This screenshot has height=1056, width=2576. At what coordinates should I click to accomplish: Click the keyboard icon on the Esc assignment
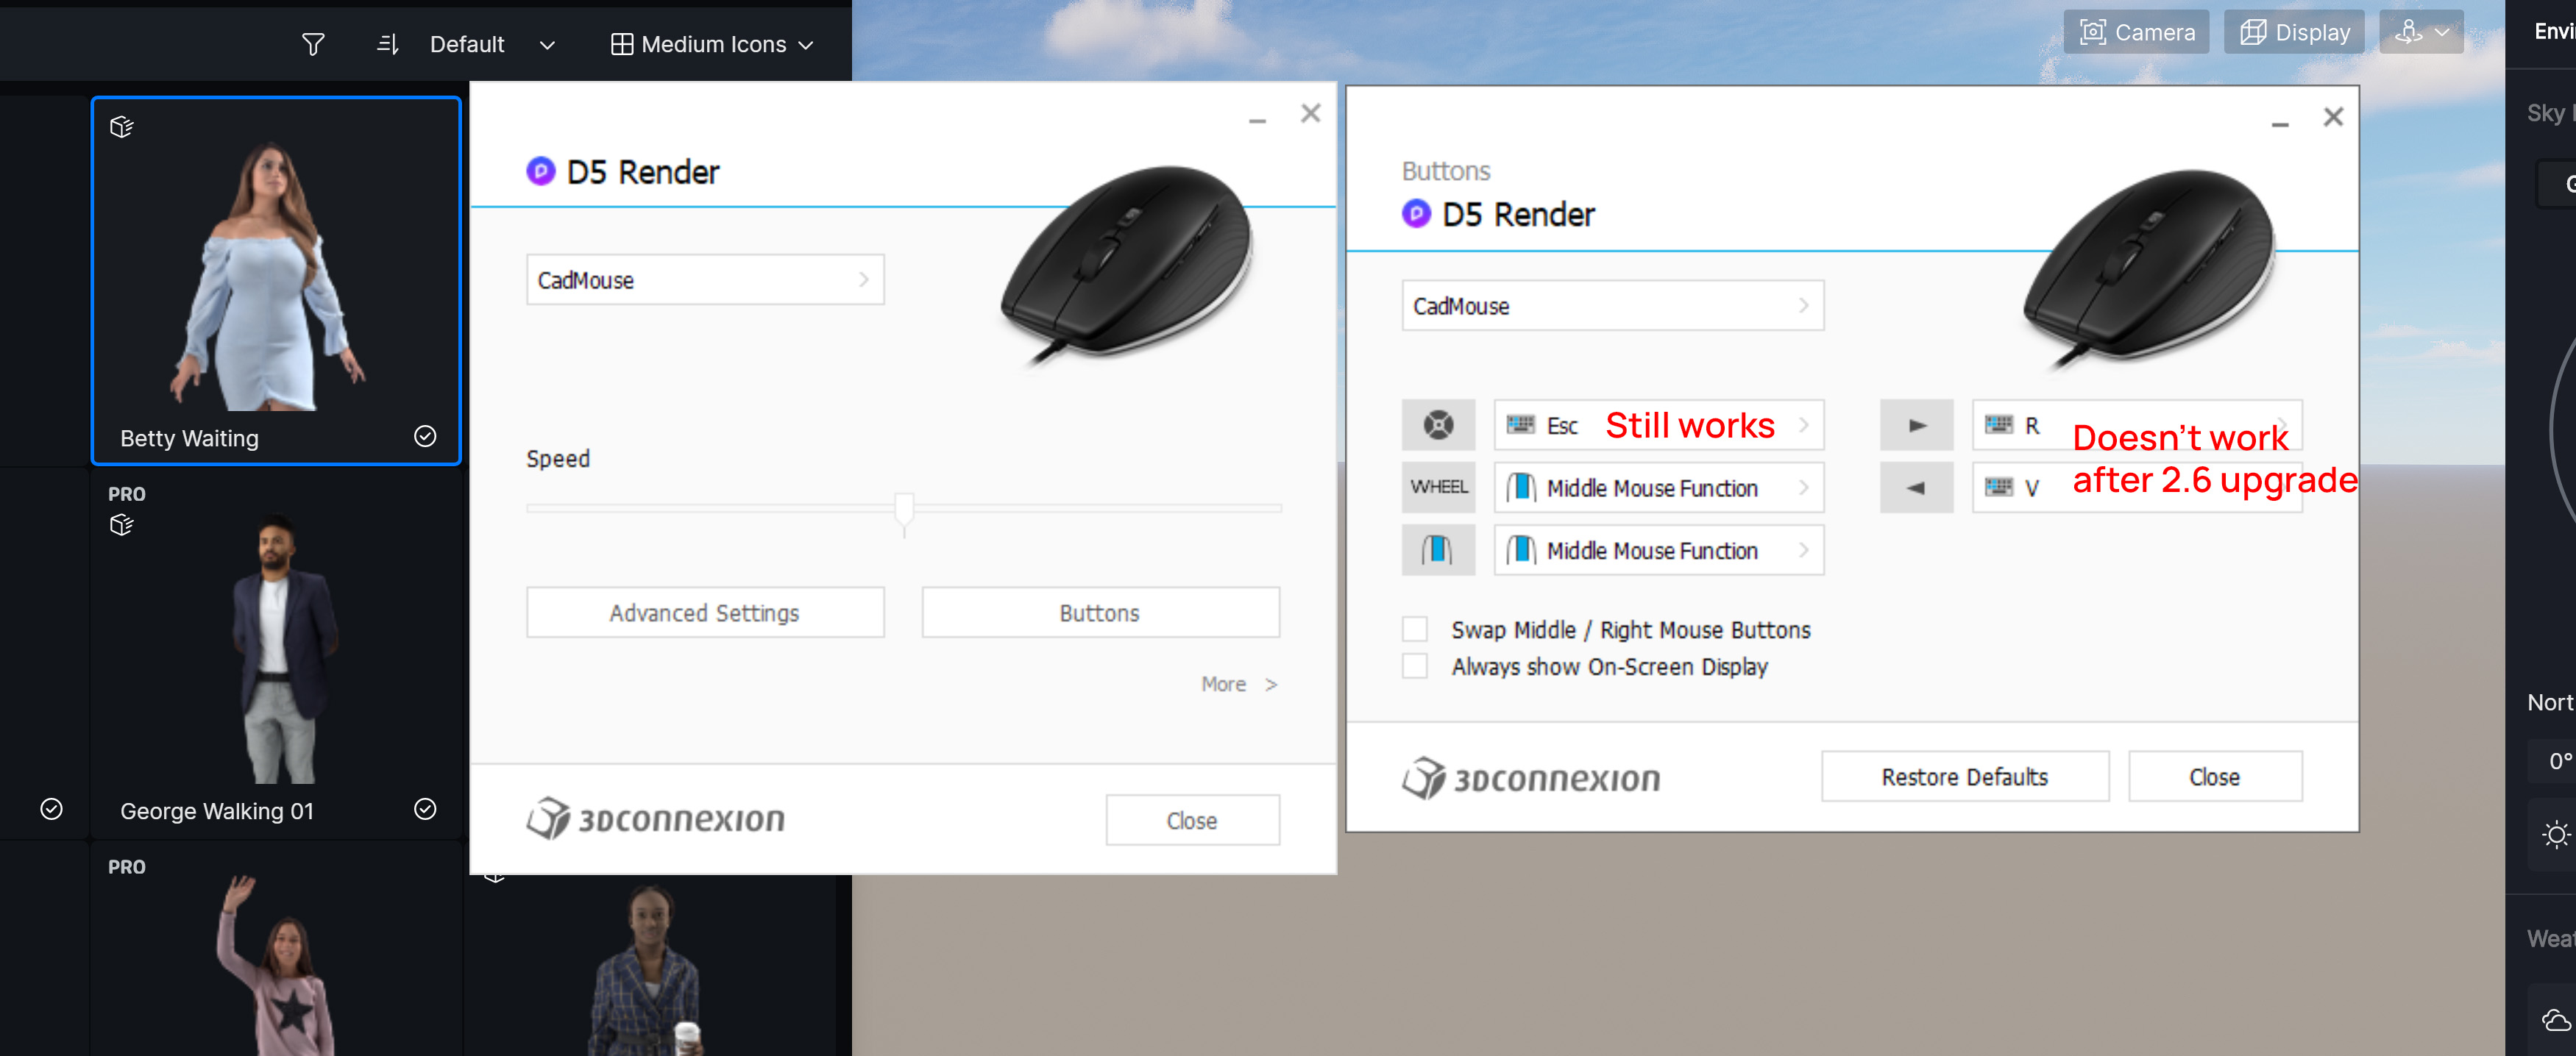(1521, 424)
